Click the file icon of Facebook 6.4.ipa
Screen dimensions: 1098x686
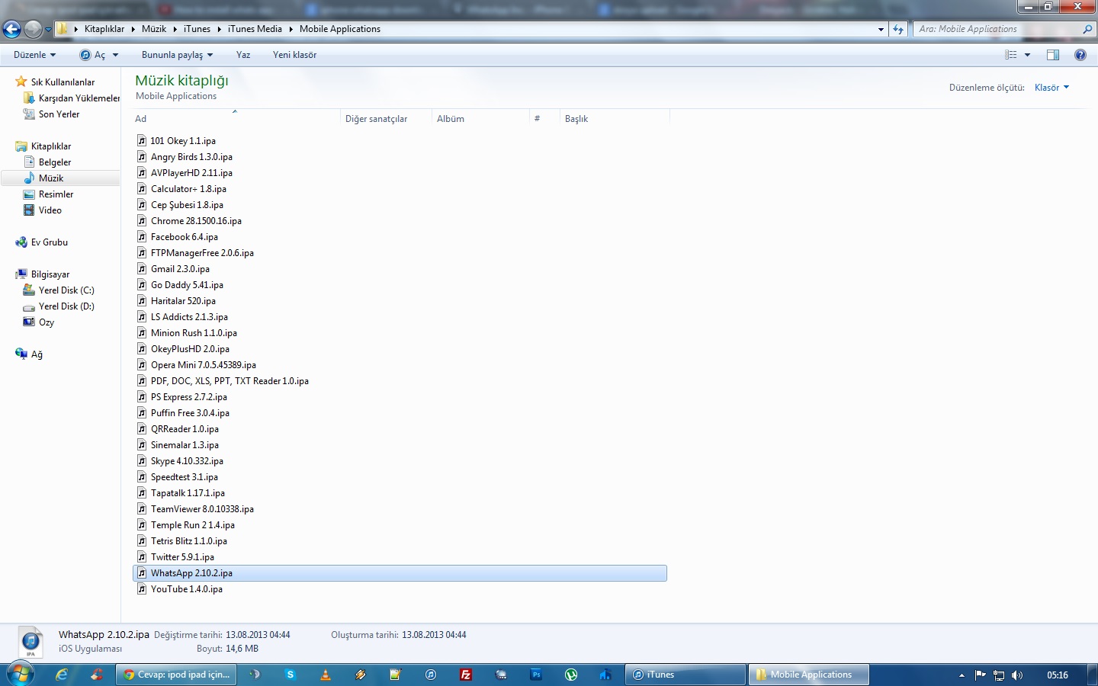click(142, 237)
